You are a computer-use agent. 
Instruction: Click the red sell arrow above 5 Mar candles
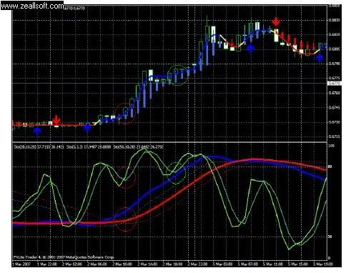(276, 22)
